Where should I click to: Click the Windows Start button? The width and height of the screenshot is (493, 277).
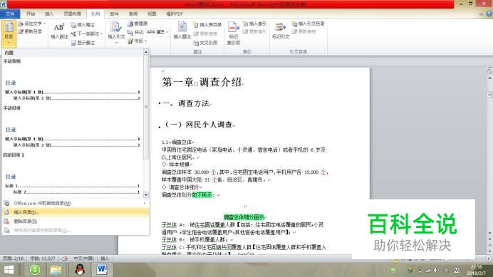click(x=9, y=270)
